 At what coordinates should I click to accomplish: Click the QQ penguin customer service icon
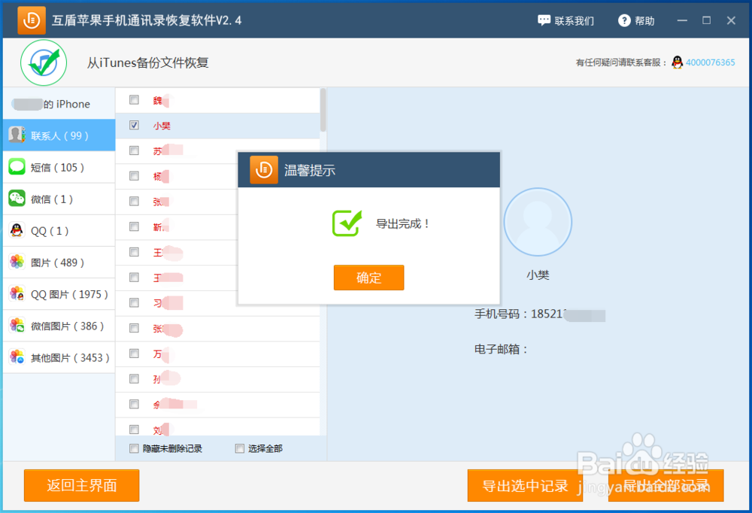pyautogui.click(x=678, y=62)
